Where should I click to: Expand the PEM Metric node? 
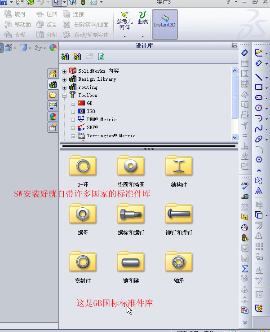coord(73,120)
